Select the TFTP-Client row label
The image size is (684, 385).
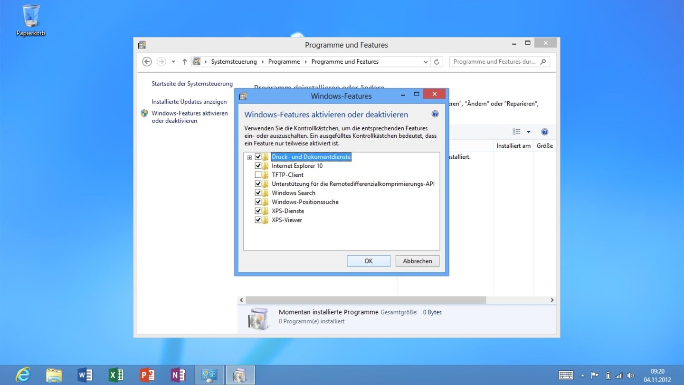point(287,175)
